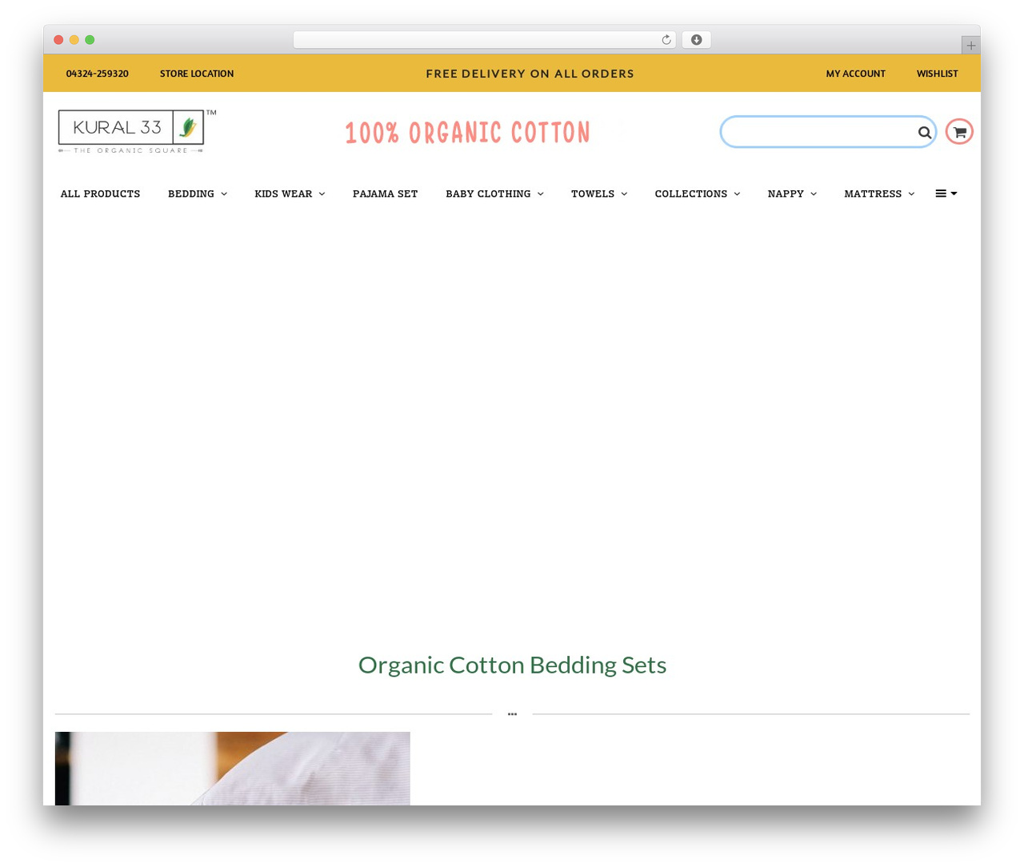This screenshot has width=1024, height=867.
Task: Click the 100% Organic Cotton banner
Action: tap(467, 133)
